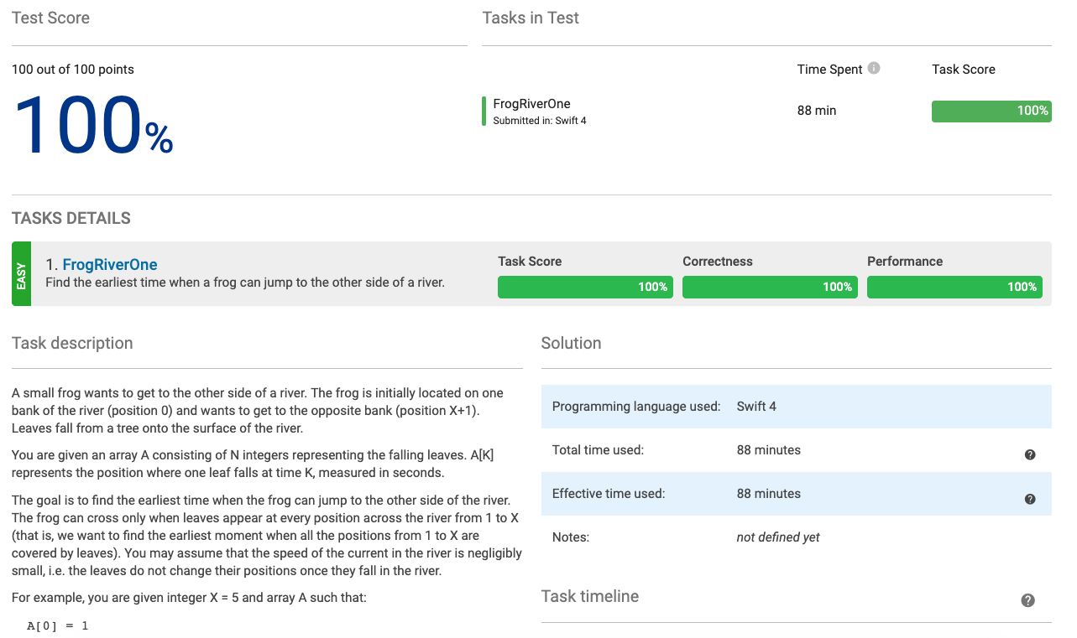
Task: Click the Task timeline help icon
Action: tap(1028, 600)
